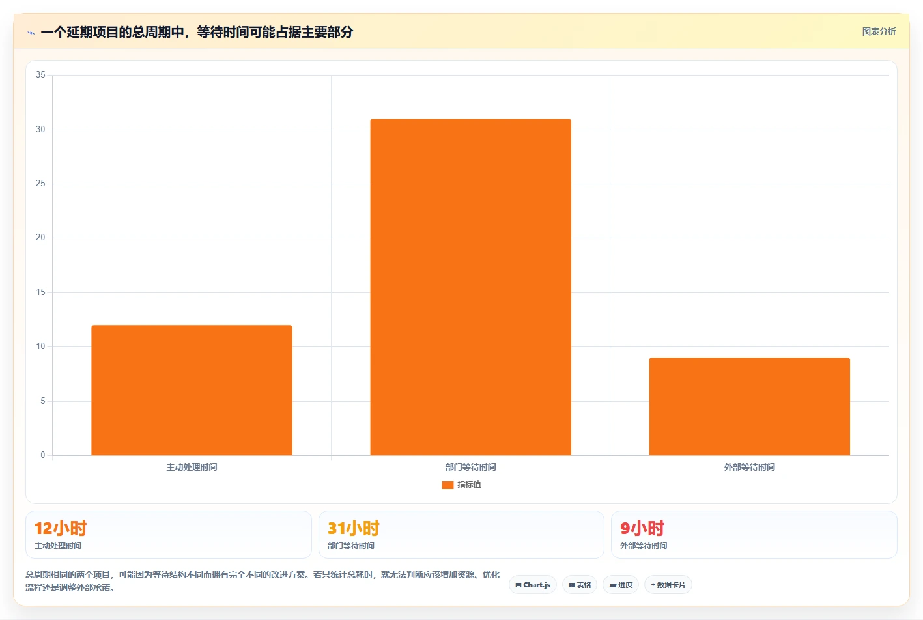
Task: Click the description paragraph starting 总周期相同的两个项目
Action: (x=263, y=581)
